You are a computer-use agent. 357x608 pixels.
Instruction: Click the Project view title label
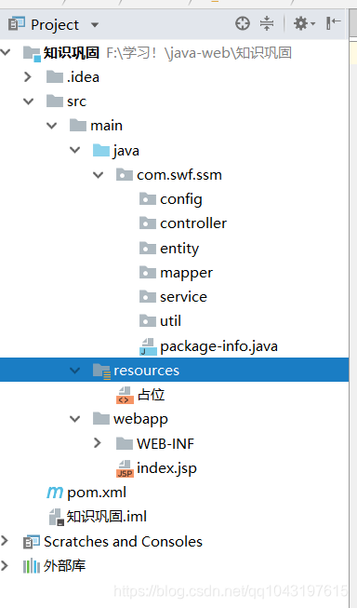pyautogui.click(x=55, y=25)
